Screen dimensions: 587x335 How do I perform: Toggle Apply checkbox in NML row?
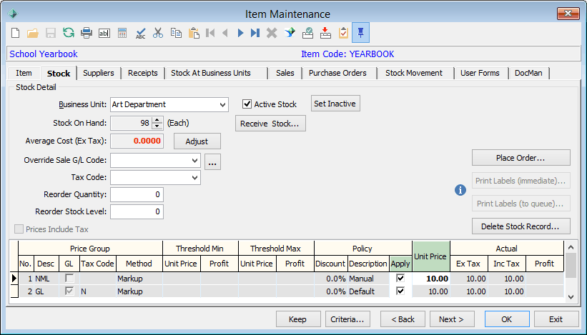pos(400,278)
